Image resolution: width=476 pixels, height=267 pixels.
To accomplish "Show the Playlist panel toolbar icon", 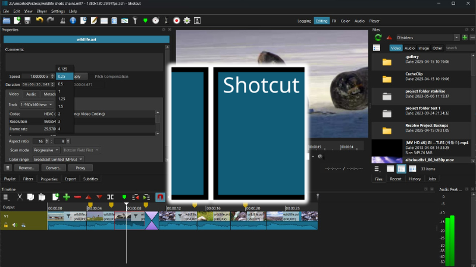I will coord(104,21).
